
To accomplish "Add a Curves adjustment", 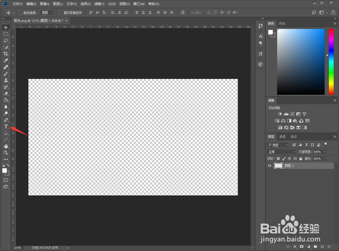I will 292,114.
